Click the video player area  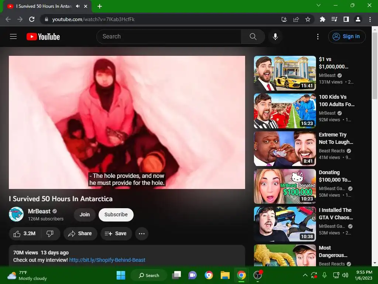[x=127, y=122]
